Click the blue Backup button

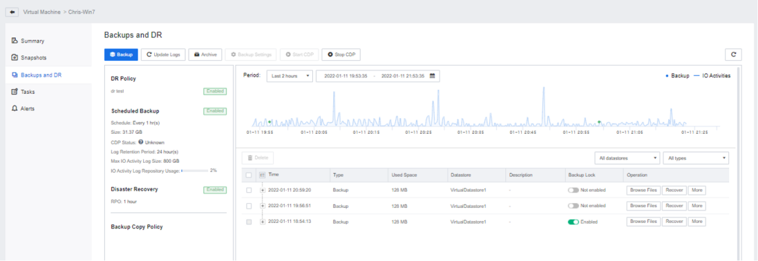tap(121, 54)
